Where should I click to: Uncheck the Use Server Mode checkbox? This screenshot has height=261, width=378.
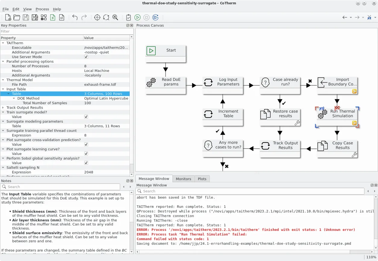86,57
